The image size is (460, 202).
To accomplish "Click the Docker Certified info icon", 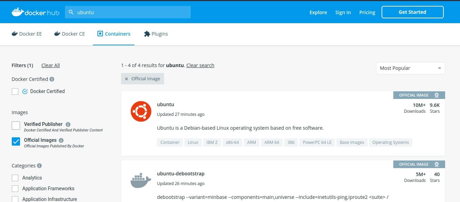I will coord(52,79).
